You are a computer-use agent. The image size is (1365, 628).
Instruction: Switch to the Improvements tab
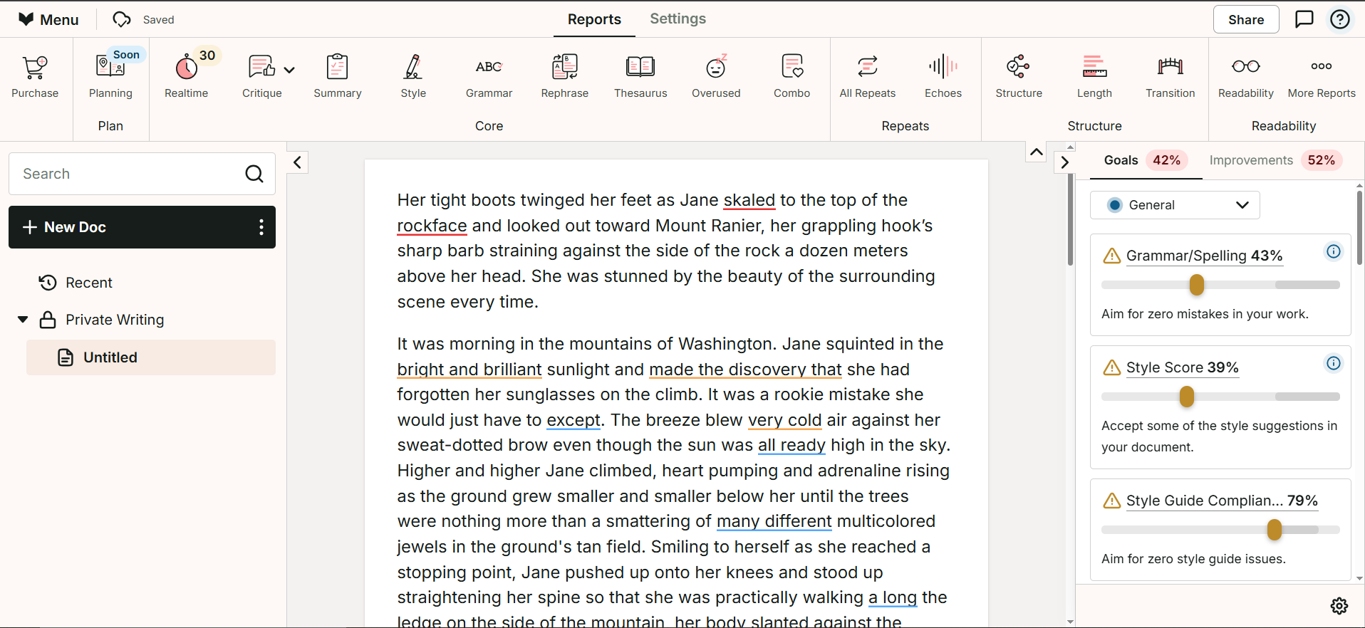tap(1275, 160)
